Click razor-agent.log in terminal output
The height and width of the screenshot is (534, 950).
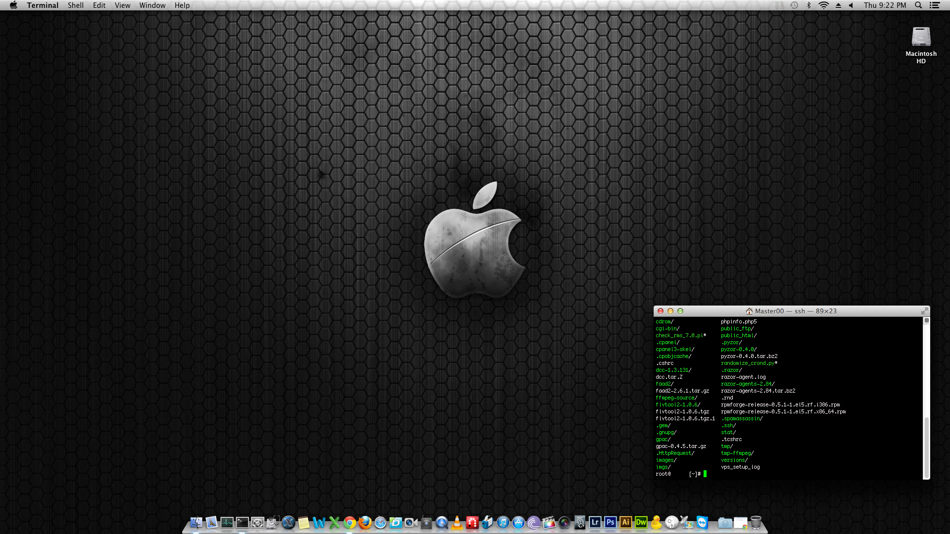(x=743, y=377)
